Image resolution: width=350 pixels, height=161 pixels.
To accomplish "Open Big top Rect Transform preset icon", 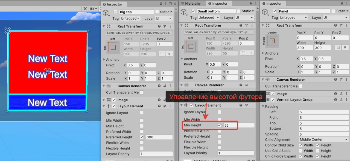I will 165,26.
